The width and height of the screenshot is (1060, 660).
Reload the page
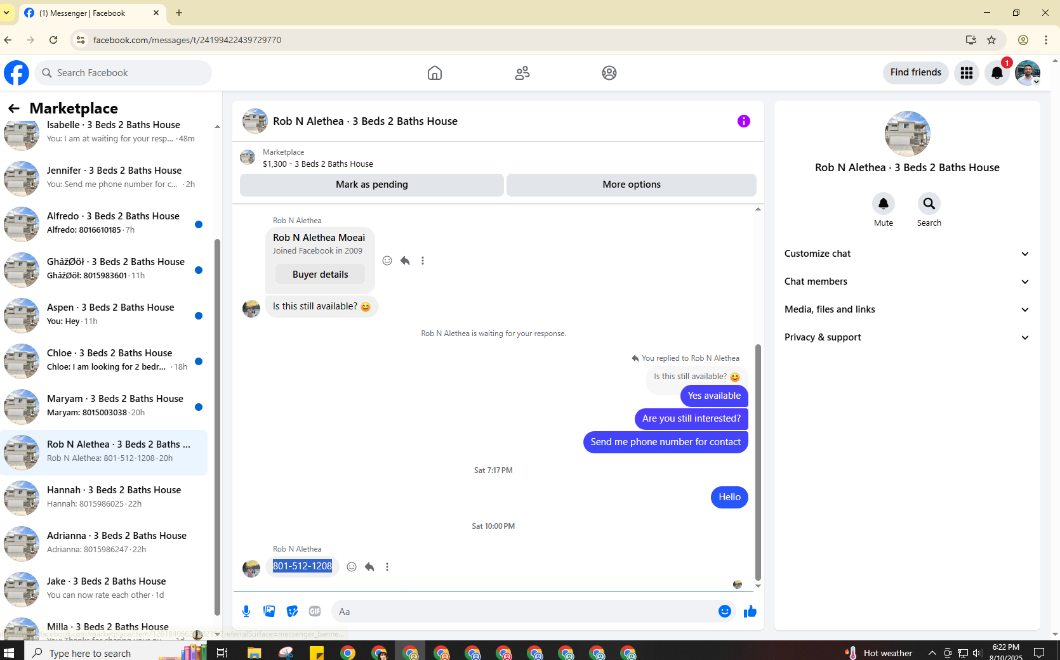[x=53, y=40]
